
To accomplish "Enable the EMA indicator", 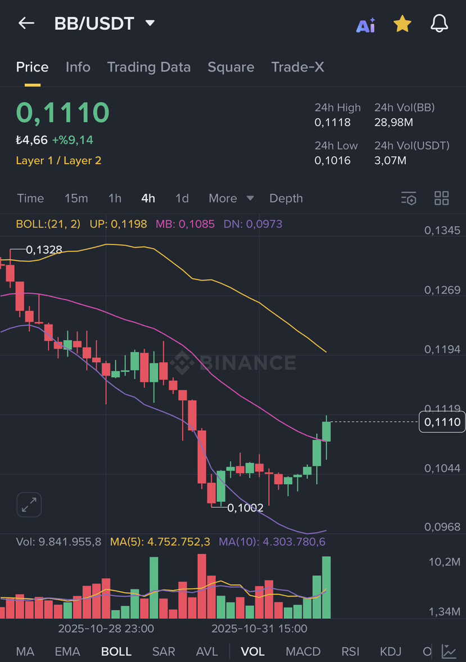I will tap(67, 651).
